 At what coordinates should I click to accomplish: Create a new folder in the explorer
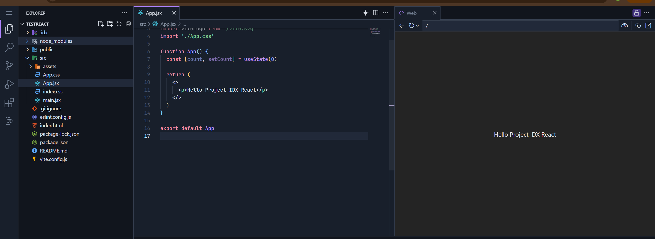[x=110, y=24]
